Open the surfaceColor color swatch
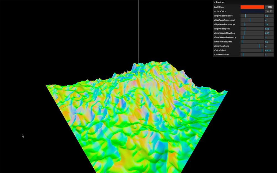Image resolution: width=277 pixels, height=173 pixels. [x=252, y=11]
